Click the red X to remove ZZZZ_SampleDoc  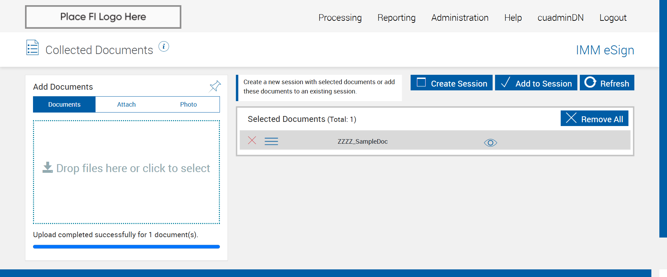click(252, 140)
